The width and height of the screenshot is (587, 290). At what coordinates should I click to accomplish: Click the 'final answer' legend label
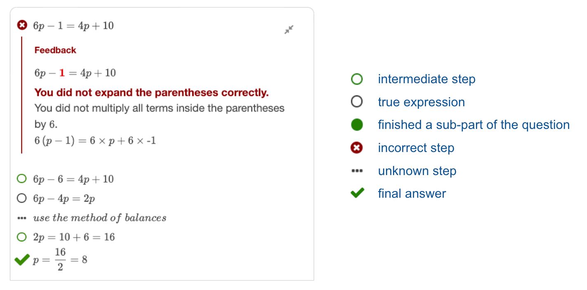click(x=412, y=194)
